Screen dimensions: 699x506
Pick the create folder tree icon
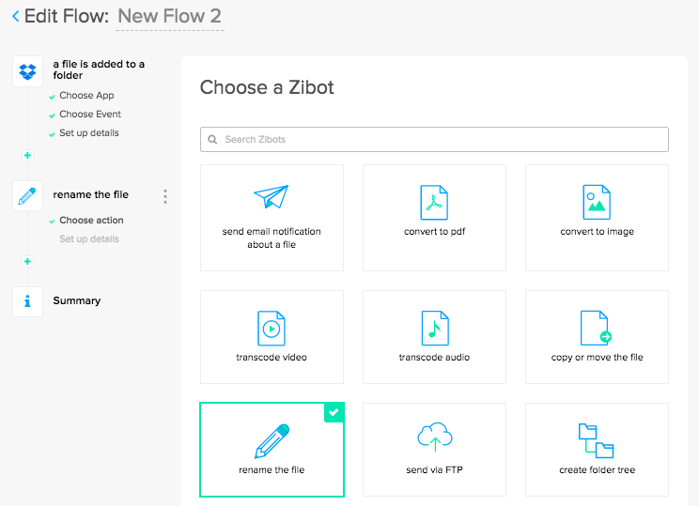click(x=597, y=440)
